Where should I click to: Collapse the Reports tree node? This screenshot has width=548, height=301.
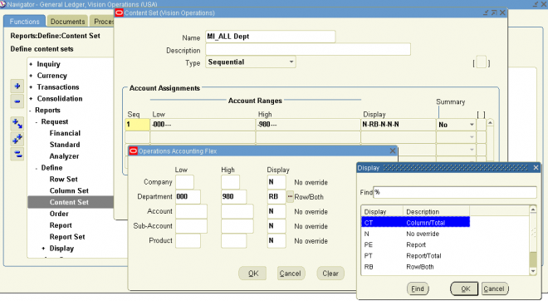(31, 111)
